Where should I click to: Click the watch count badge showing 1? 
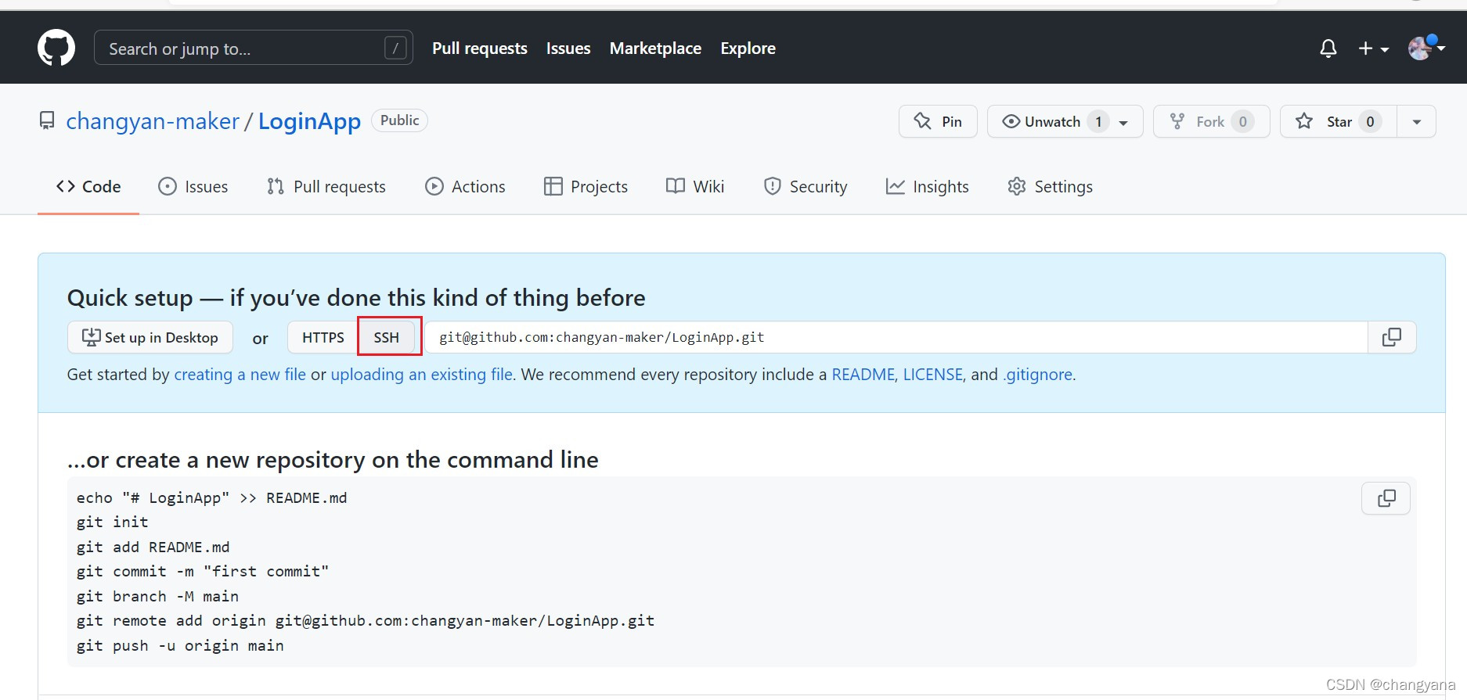point(1098,121)
